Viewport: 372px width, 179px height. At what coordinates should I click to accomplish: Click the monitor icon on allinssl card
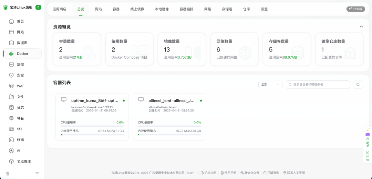coord(141,100)
